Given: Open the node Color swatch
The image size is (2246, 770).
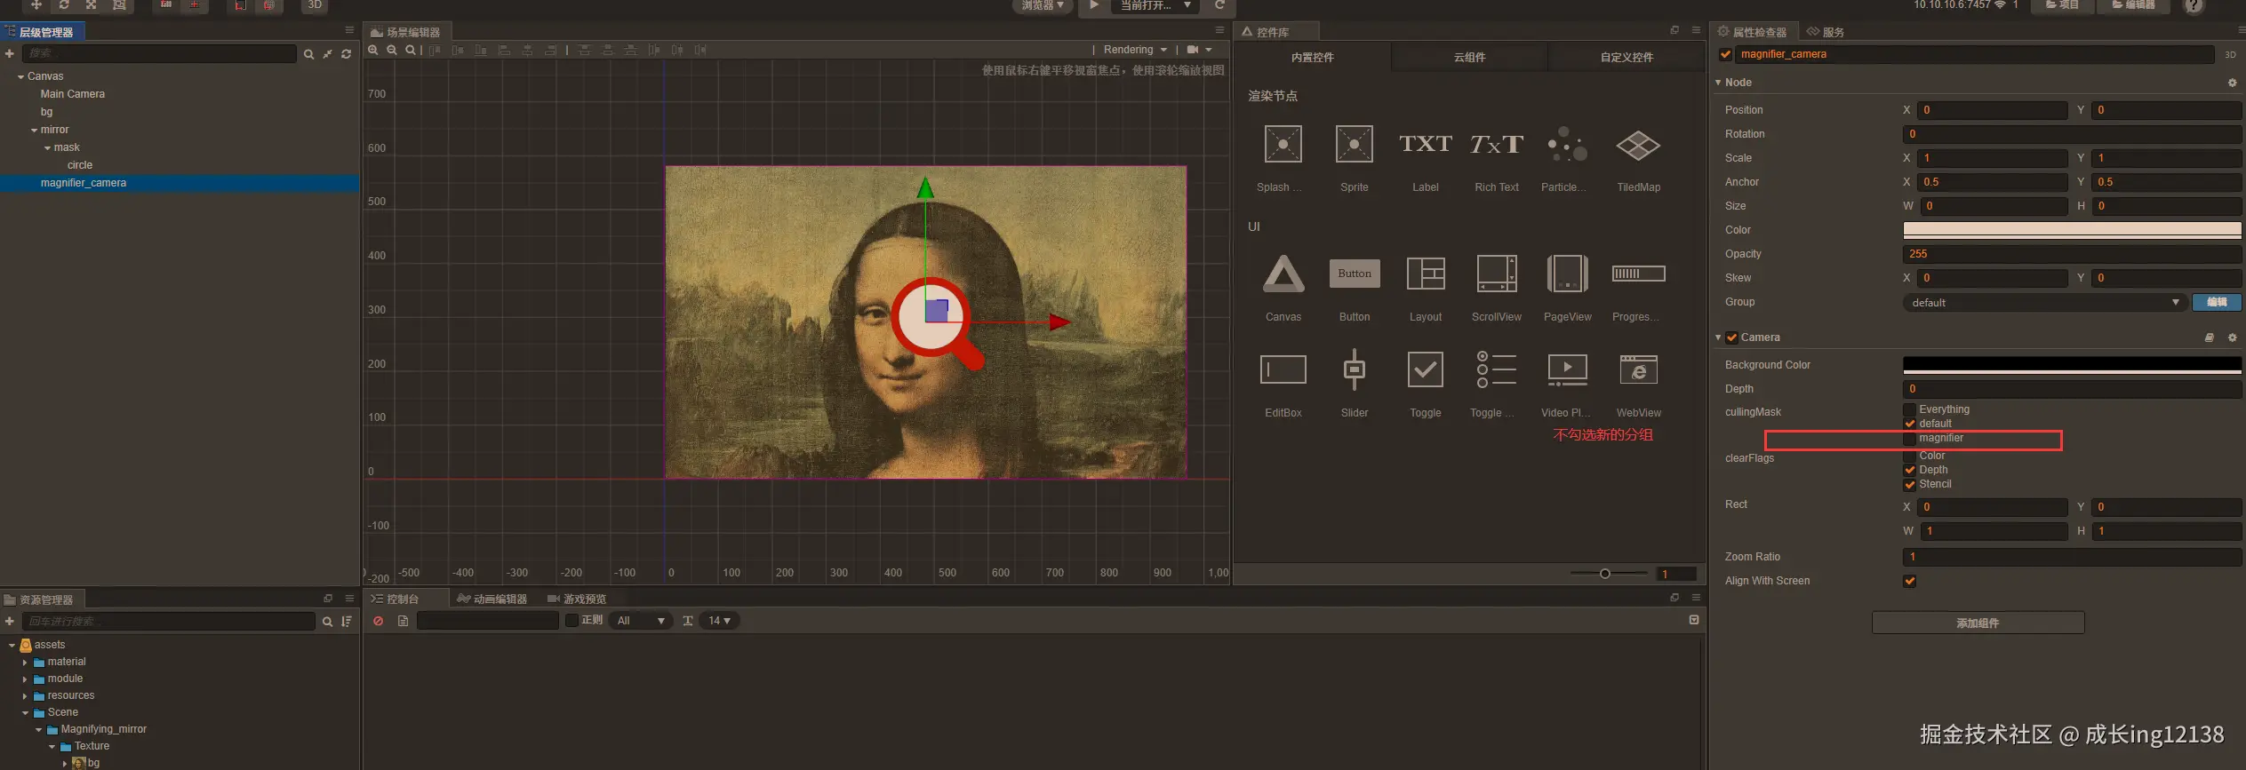Looking at the screenshot, I should click(2072, 230).
